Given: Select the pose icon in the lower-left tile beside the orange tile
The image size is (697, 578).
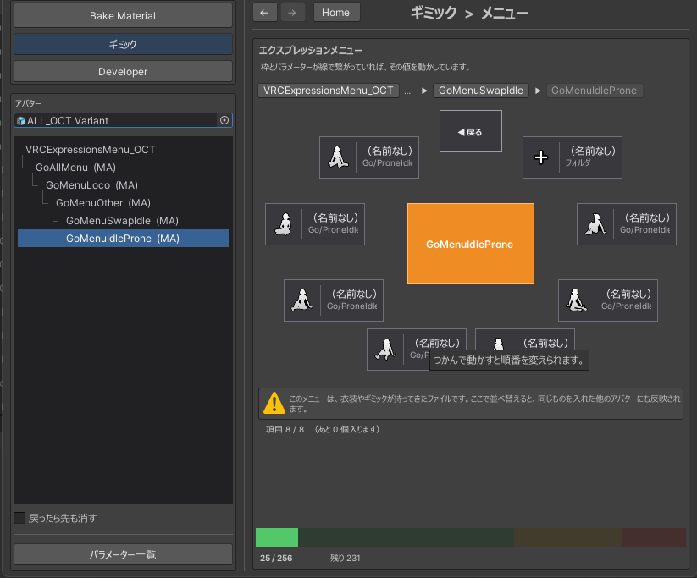Looking at the screenshot, I should click(x=302, y=300).
